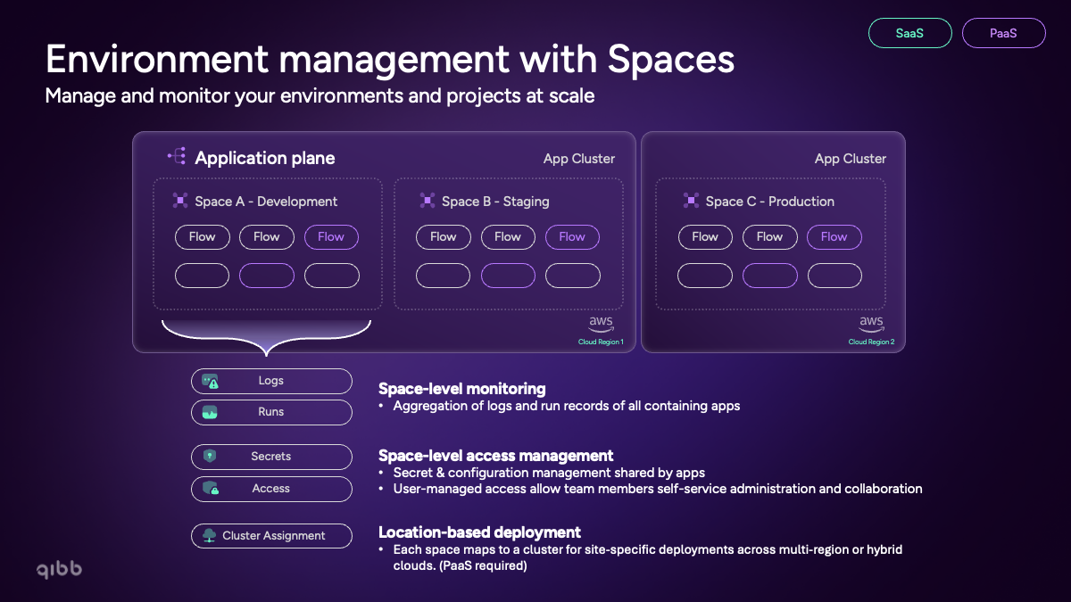1071x602 pixels.
Task: Click 'App Cluster' label in Cloud Region 1 box
Action: click(579, 159)
